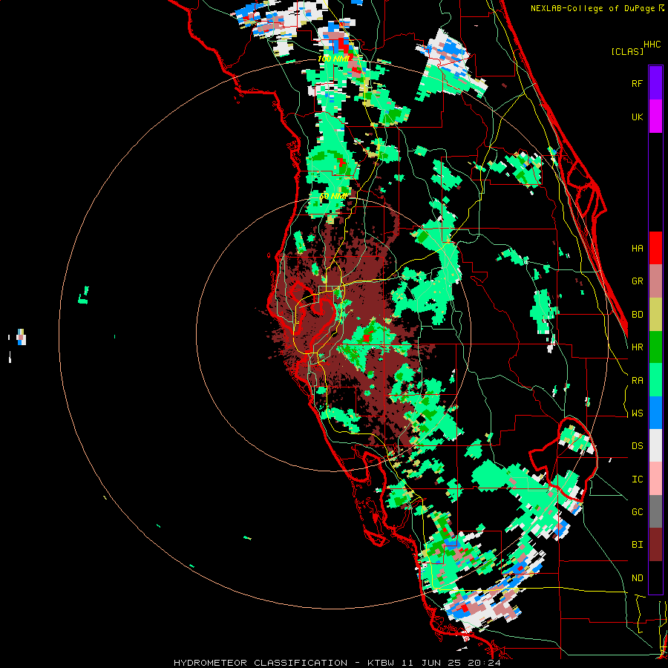Viewport: 668px width, 668px height.
Task: Click the ND black legend swatch
Action: [x=655, y=577]
